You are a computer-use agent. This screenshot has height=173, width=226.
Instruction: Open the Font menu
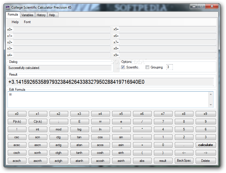coord(27,22)
